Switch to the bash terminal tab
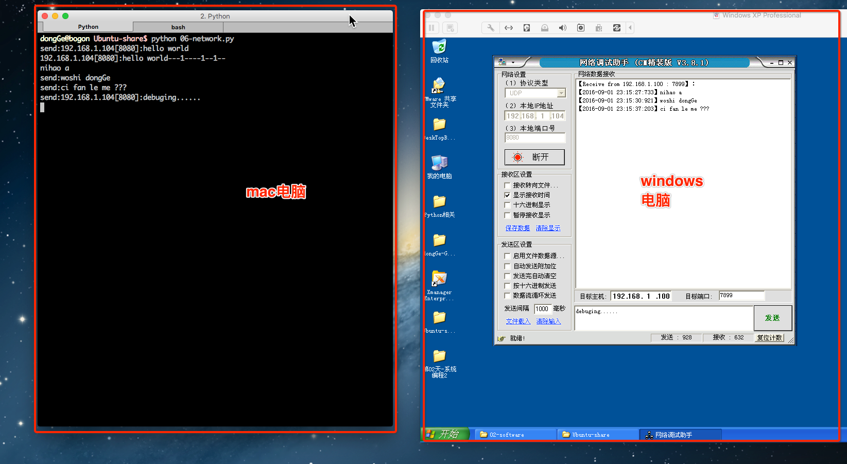Image resolution: width=847 pixels, height=464 pixels. (178, 27)
